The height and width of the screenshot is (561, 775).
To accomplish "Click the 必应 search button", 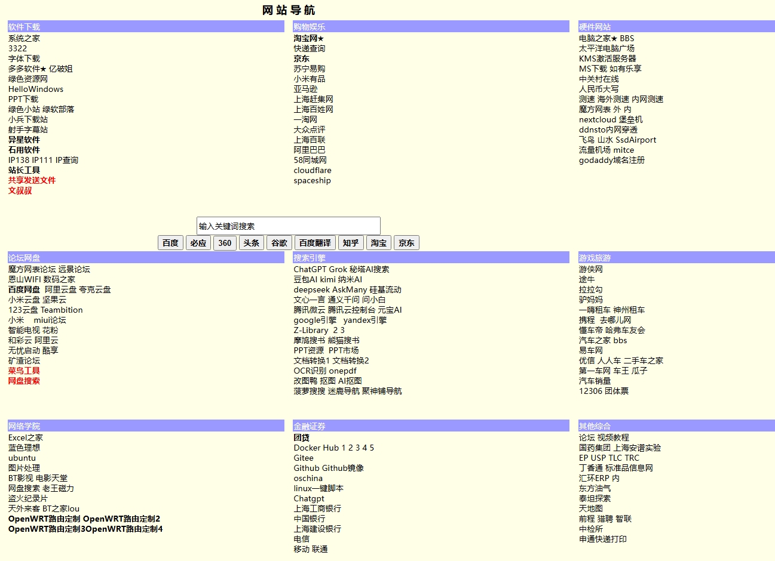I will tap(198, 242).
